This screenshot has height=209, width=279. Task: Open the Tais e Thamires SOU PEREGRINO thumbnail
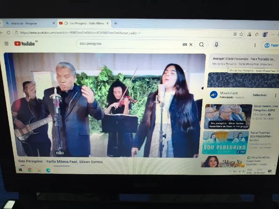(225, 142)
